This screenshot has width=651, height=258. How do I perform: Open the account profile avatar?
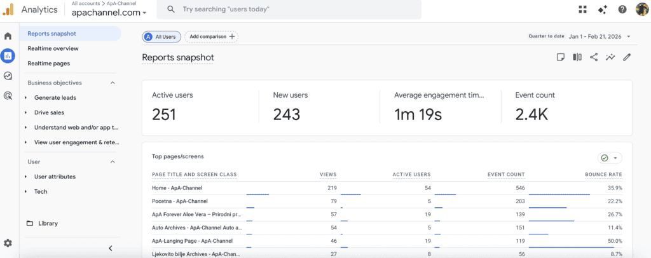642,10
